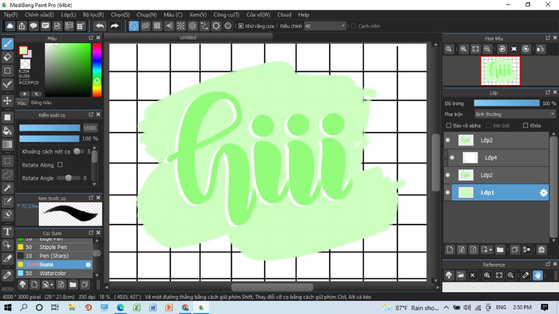The image size is (559, 314).
Task: Open the add-brush dropdown in brush panel
Action: 52,285
